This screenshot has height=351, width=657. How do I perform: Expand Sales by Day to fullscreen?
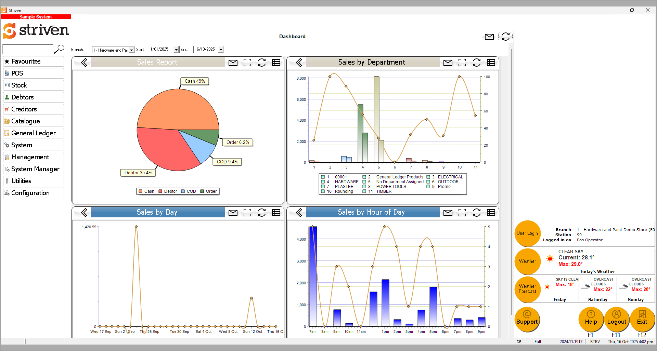247,213
